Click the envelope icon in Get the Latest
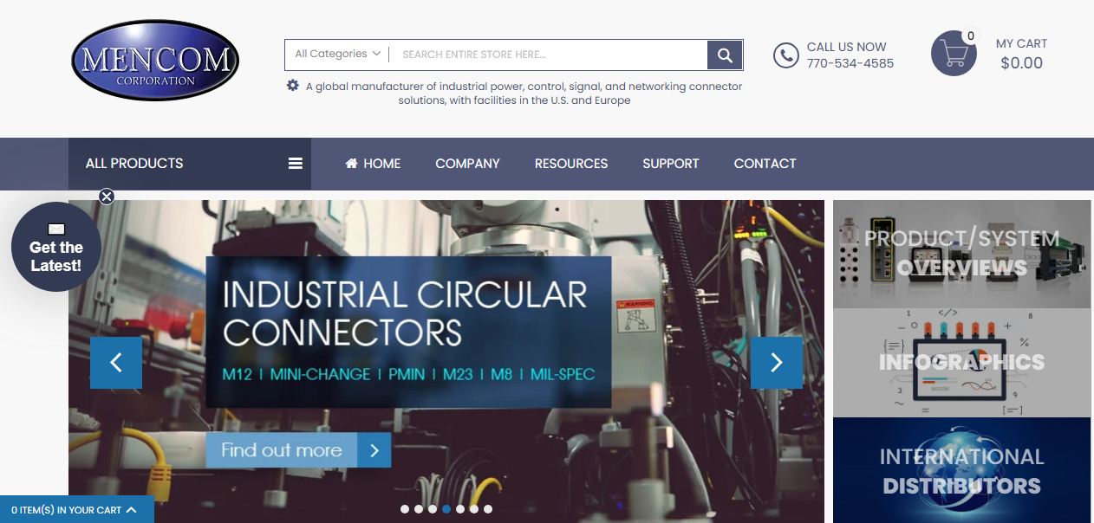 [56, 229]
